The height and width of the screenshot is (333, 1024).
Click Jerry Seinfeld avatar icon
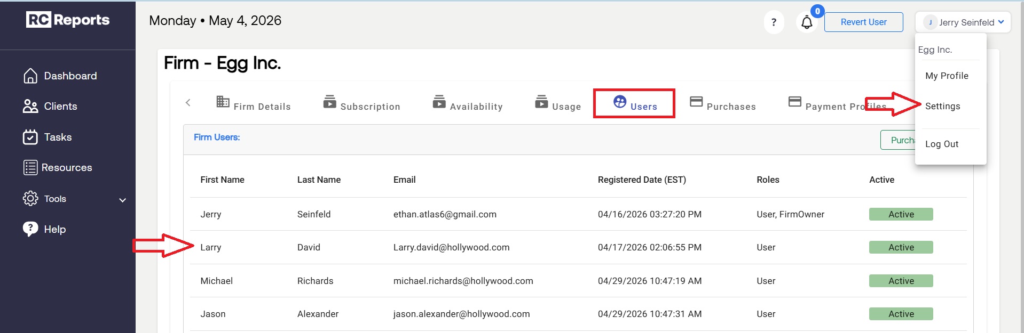click(x=930, y=22)
